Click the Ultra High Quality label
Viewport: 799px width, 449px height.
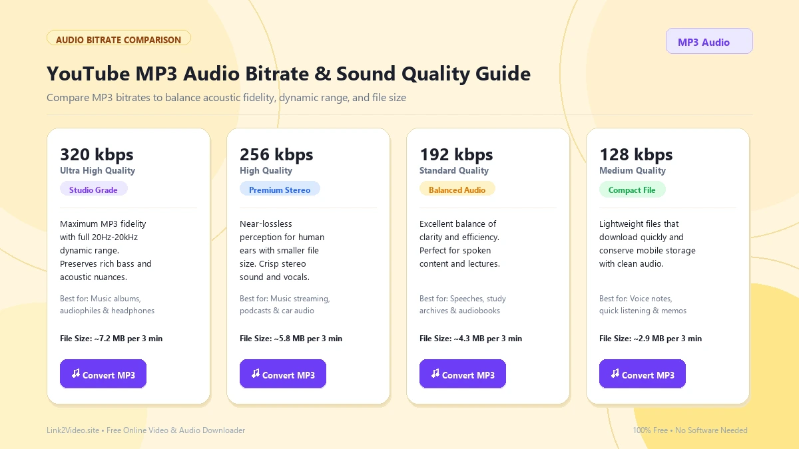tap(97, 170)
